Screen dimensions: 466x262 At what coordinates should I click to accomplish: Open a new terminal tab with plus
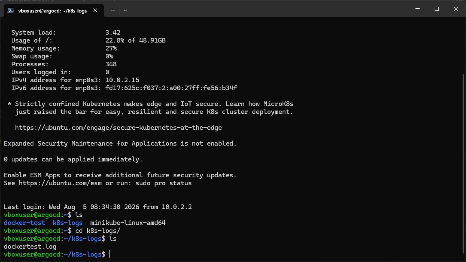113,10
